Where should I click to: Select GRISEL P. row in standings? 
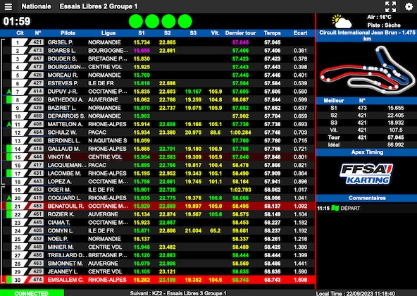point(158,42)
